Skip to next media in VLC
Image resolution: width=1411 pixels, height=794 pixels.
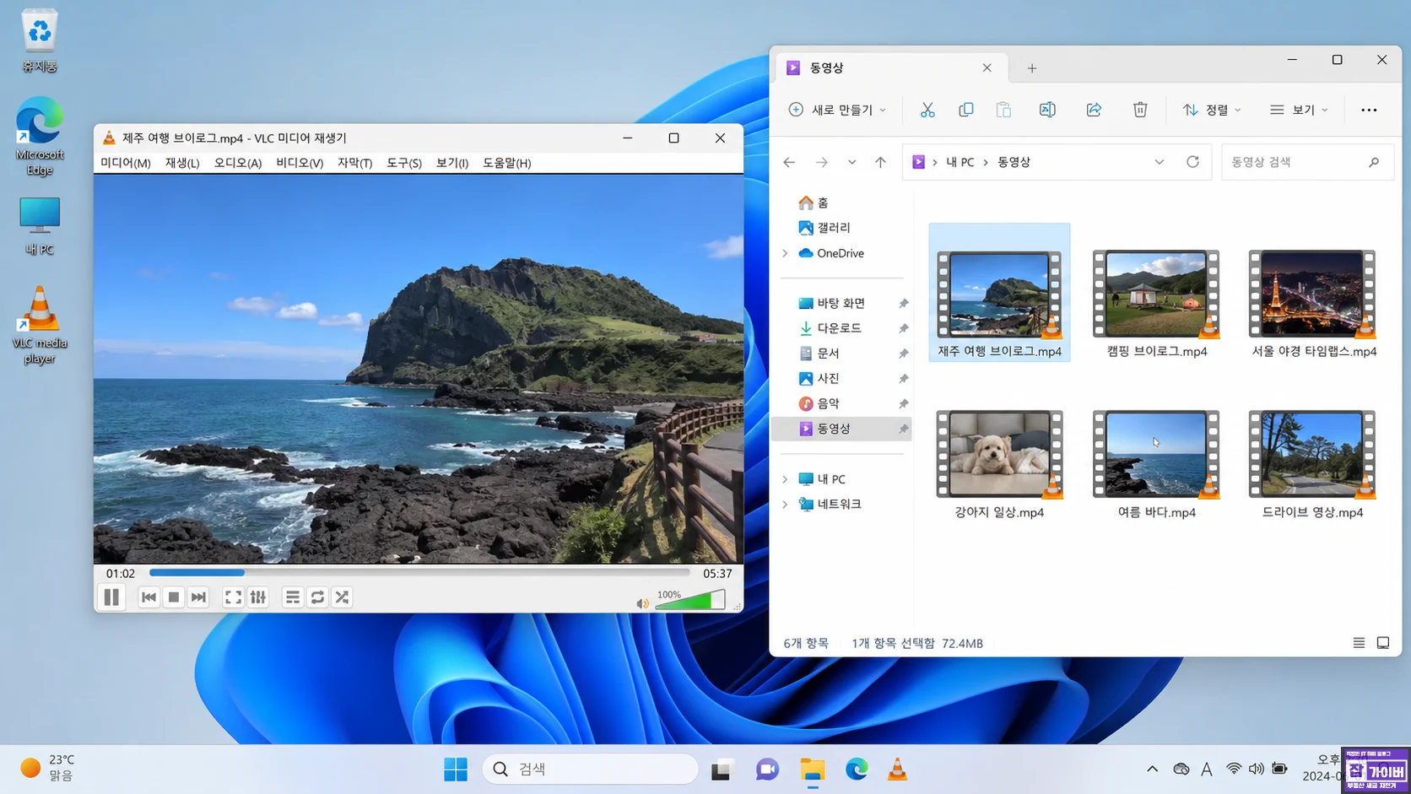pos(198,597)
